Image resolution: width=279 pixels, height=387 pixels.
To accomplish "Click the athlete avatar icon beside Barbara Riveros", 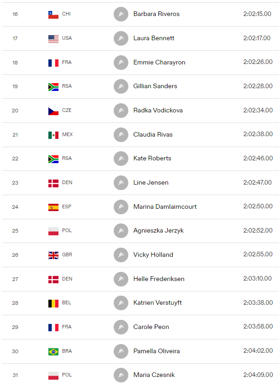I will 121,14.
